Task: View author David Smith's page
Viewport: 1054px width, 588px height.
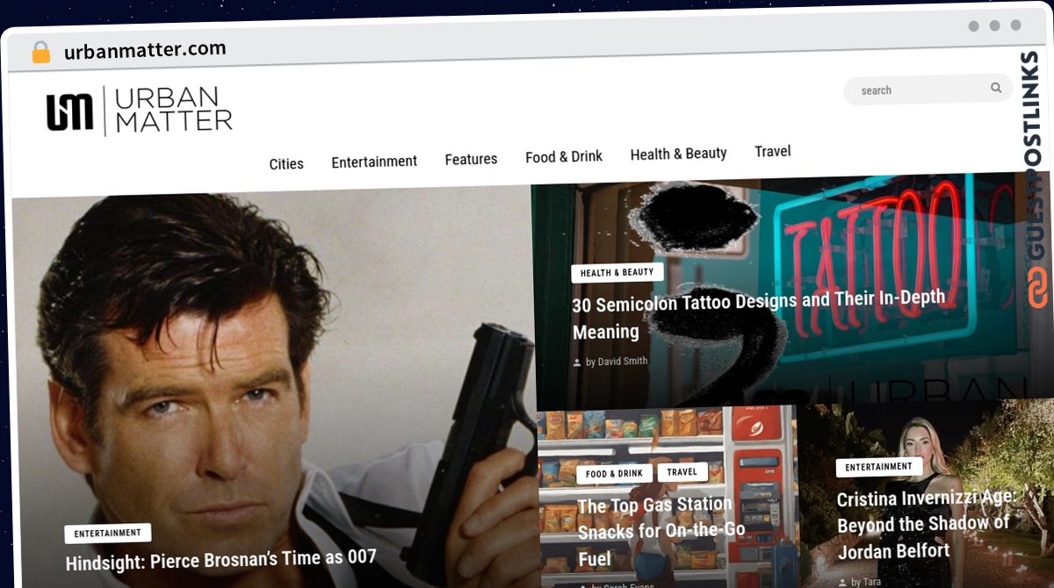Action: 623,362
